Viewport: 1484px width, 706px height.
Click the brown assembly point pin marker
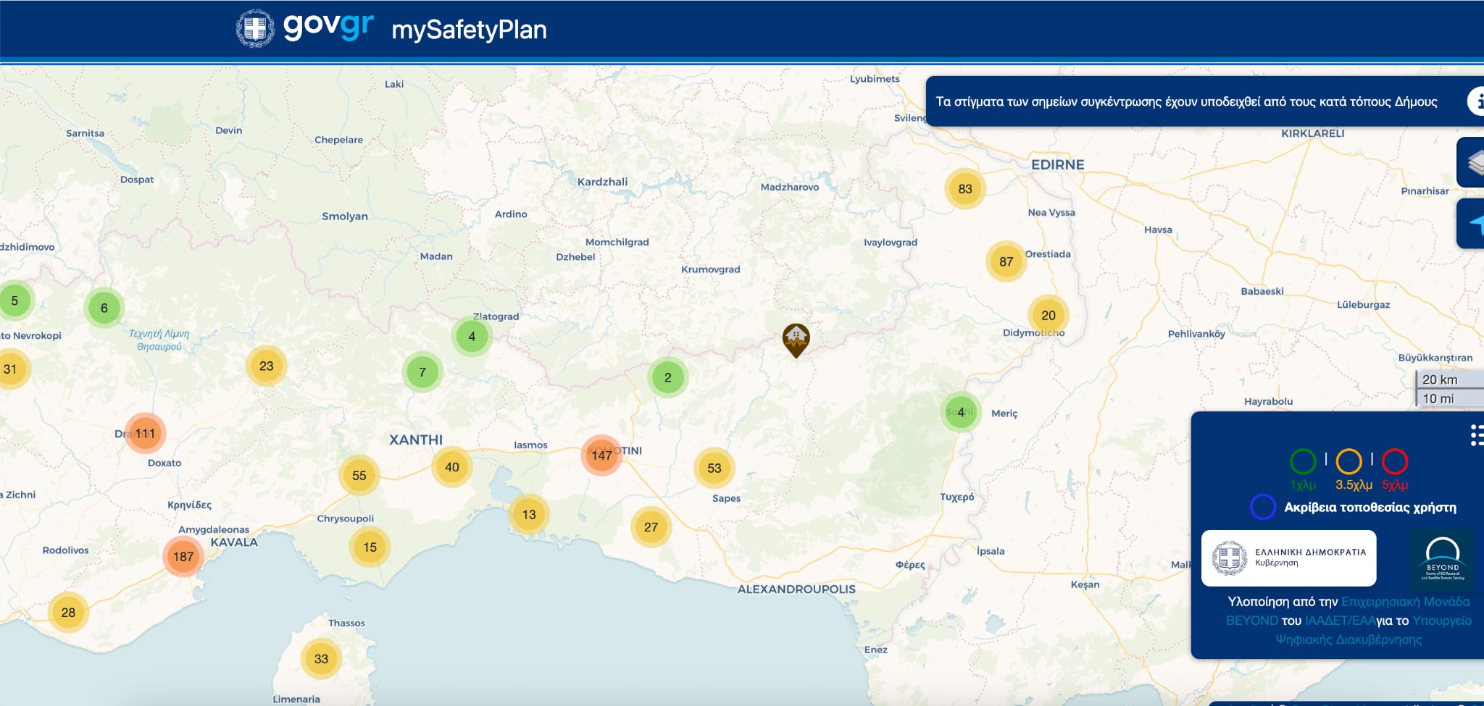tap(796, 339)
